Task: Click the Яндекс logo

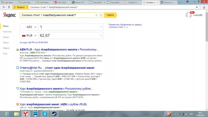Action: coord(10,15)
